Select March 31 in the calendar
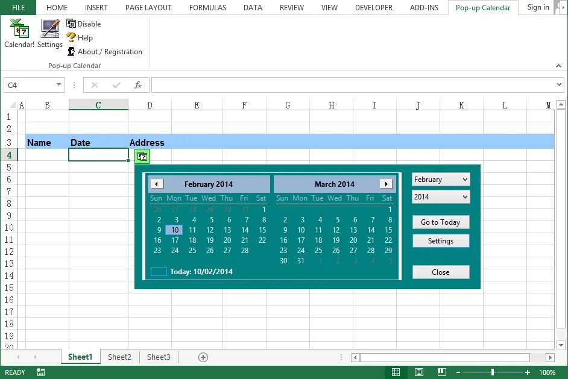Viewport: 568px width, 379px height. [301, 261]
